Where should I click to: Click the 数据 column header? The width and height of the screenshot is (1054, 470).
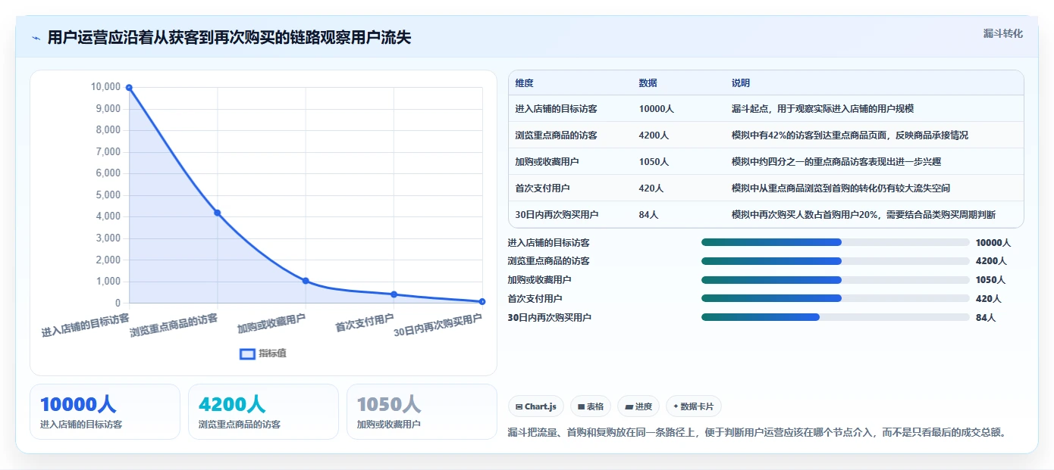[648, 83]
